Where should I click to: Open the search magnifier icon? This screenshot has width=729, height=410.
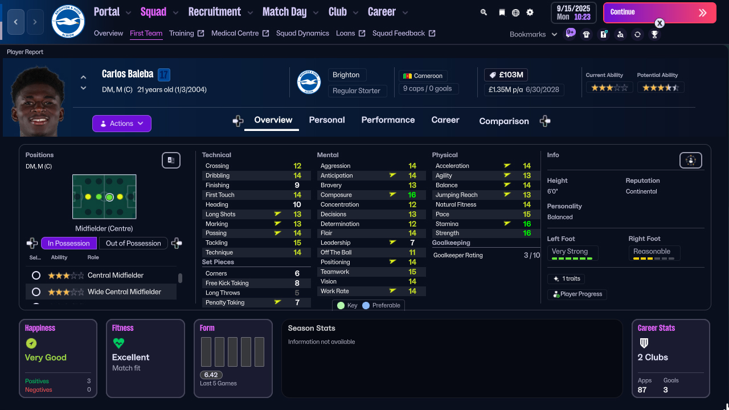[x=483, y=12]
